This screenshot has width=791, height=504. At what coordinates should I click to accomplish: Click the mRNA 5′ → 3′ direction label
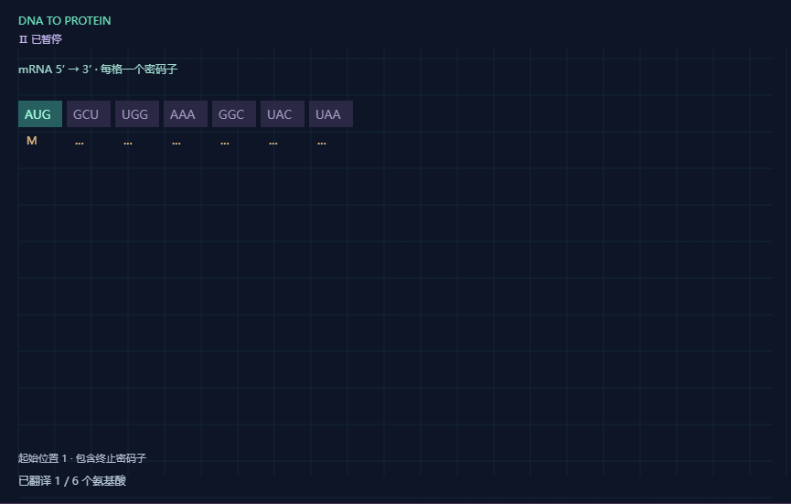point(55,70)
